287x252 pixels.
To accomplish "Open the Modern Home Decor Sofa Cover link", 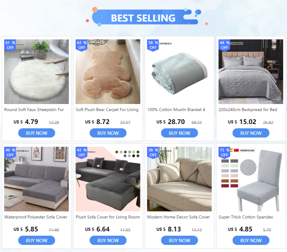I will (x=179, y=217).
